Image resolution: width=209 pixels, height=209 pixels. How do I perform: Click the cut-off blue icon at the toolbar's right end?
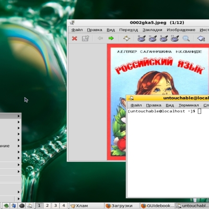pyautogui.click(x=201, y=38)
